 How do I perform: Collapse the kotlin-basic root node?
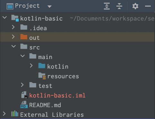pos(5,17)
